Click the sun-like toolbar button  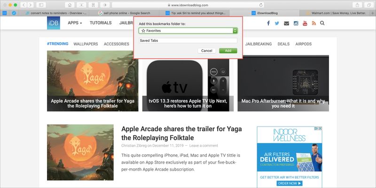pyautogui.click(x=105, y=5)
